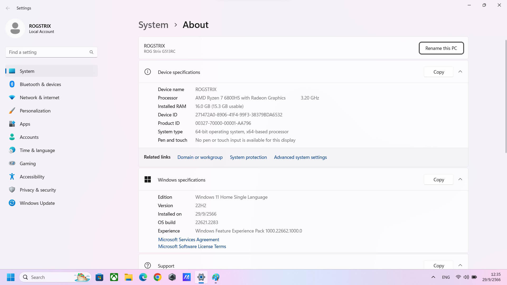Click the taskbar Search box
507x285 pixels.
pos(55,277)
